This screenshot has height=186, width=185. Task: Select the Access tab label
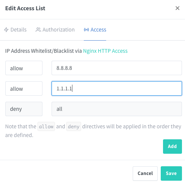coord(98,30)
